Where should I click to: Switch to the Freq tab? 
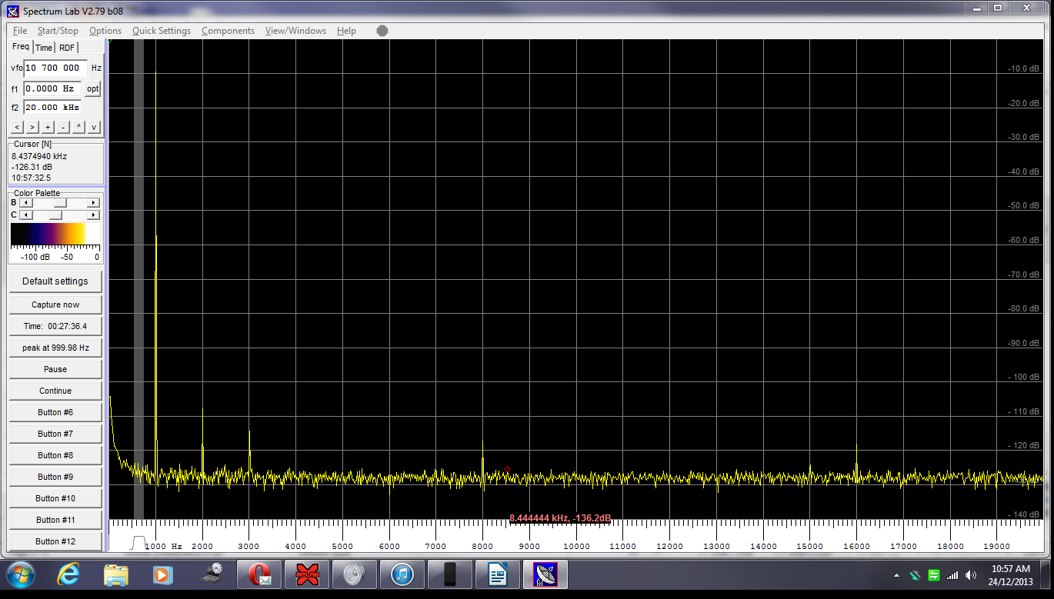coord(21,47)
